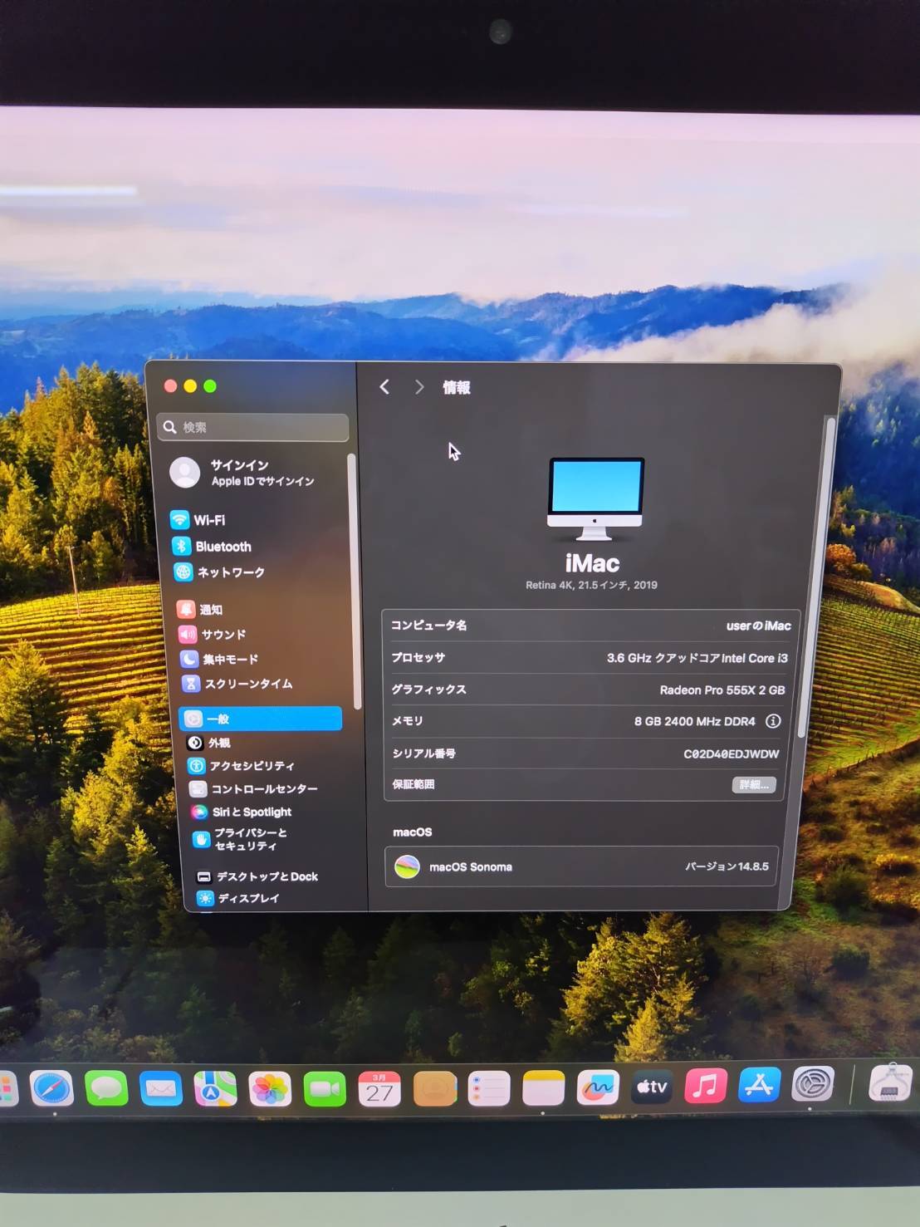This screenshot has width=920, height=1227.
Task: Open サウンド sound settings
Action: 213,635
